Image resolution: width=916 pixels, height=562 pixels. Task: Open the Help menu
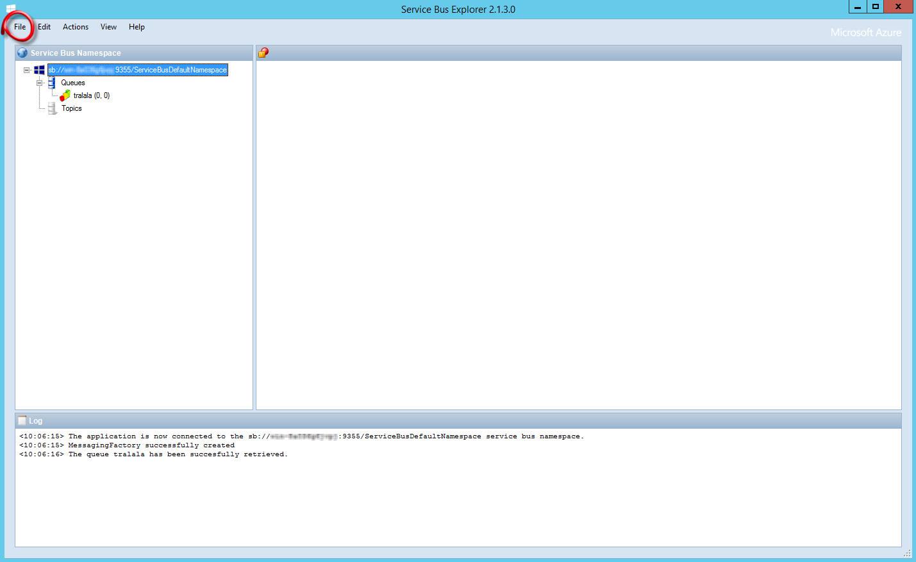(x=137, y=27)
